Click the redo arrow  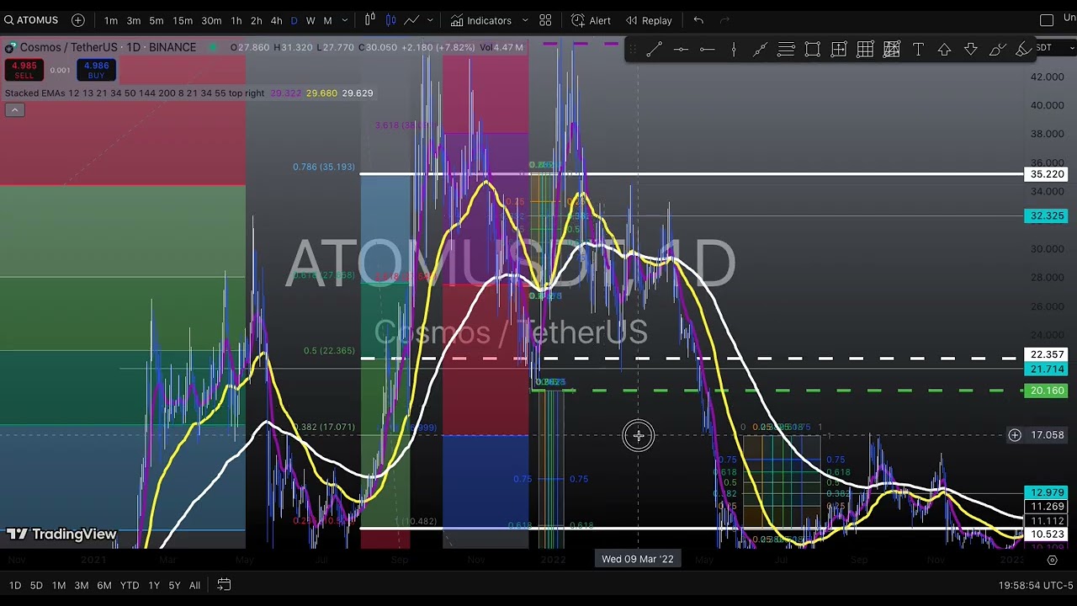[724, 20]
